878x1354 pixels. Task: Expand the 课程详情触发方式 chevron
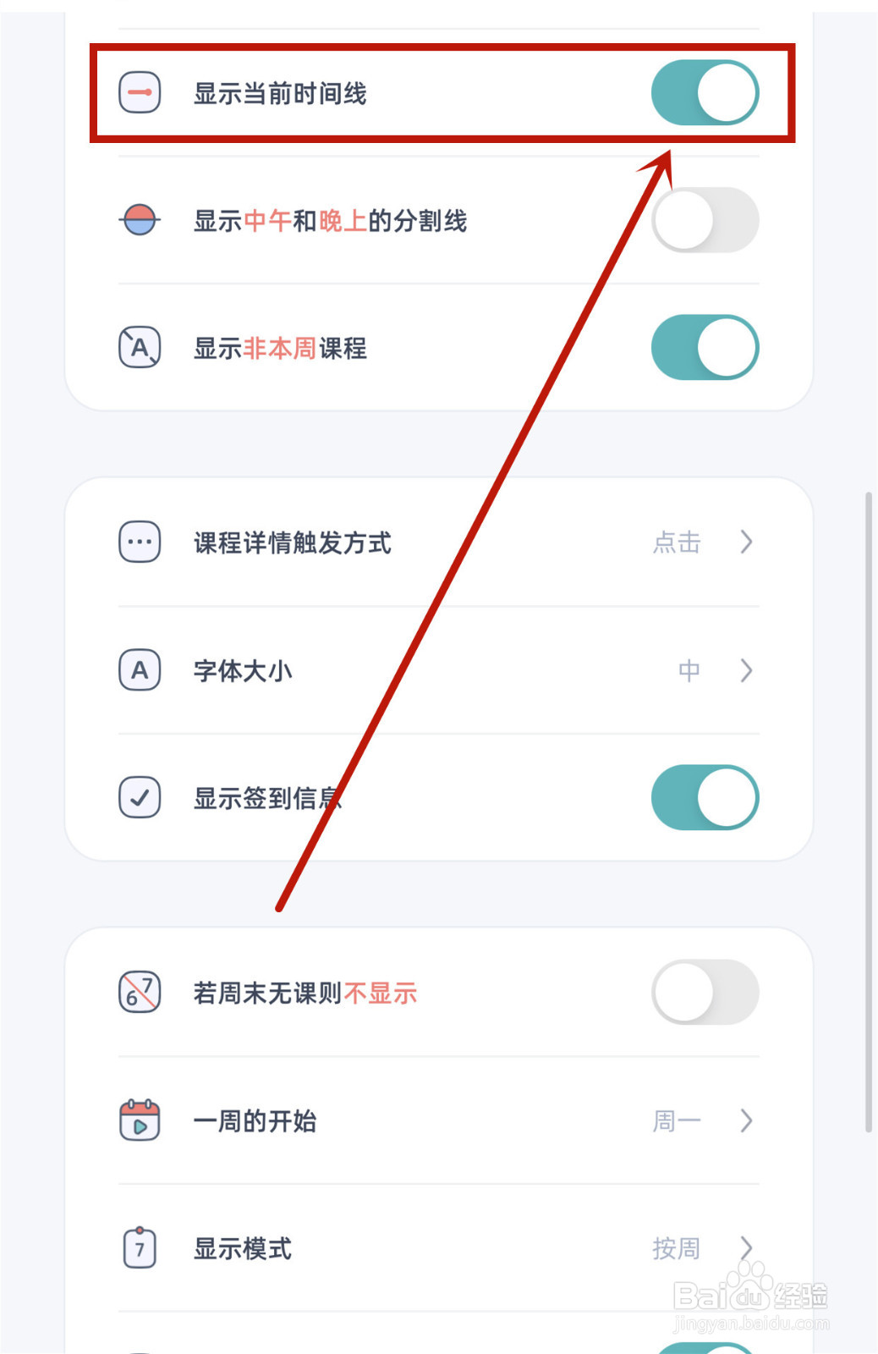(746, 542)
